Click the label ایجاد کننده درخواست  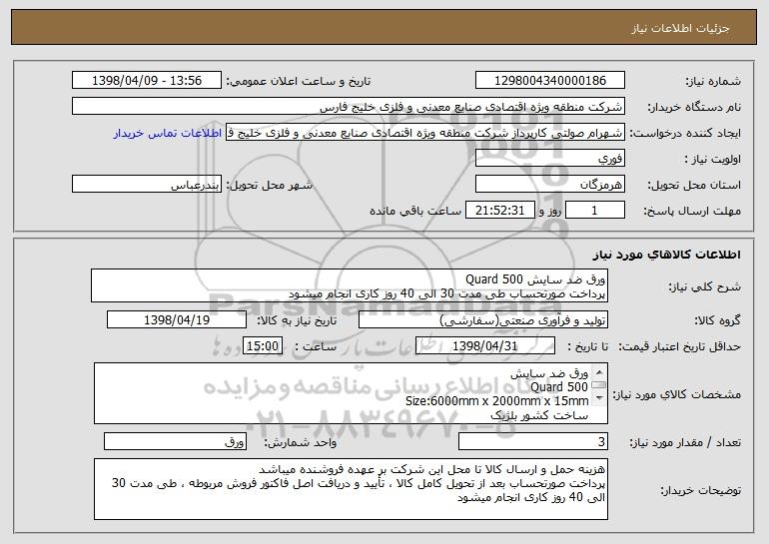[x=685, y=133]
